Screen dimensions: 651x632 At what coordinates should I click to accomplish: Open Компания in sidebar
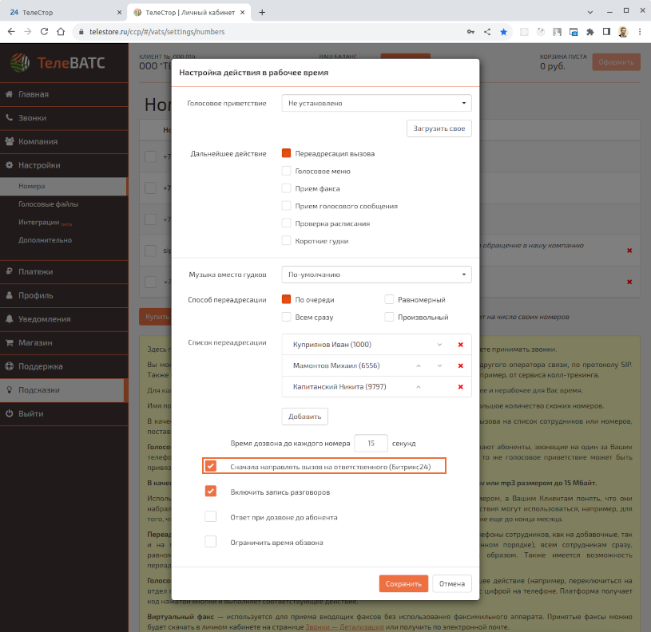point(64,142)
